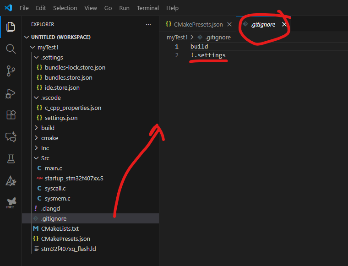Open the Edit menu

41,8
